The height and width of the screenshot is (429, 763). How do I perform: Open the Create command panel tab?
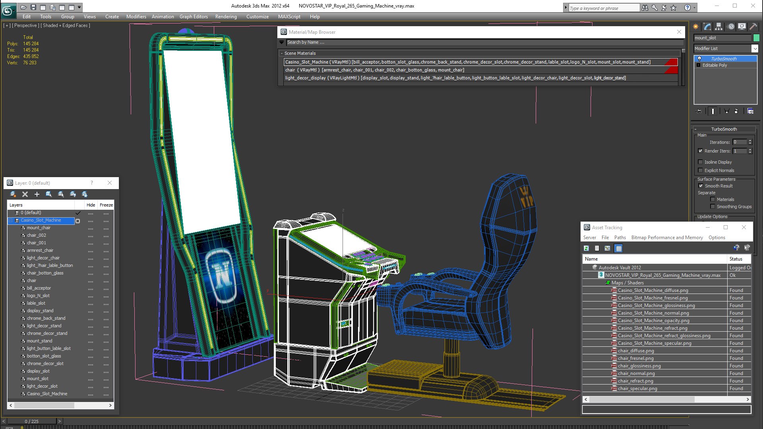pyautogui.click(x=696, y=27)
